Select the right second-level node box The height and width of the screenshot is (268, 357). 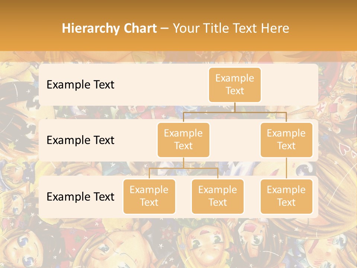pyautogui.click(x=286, y=140)
